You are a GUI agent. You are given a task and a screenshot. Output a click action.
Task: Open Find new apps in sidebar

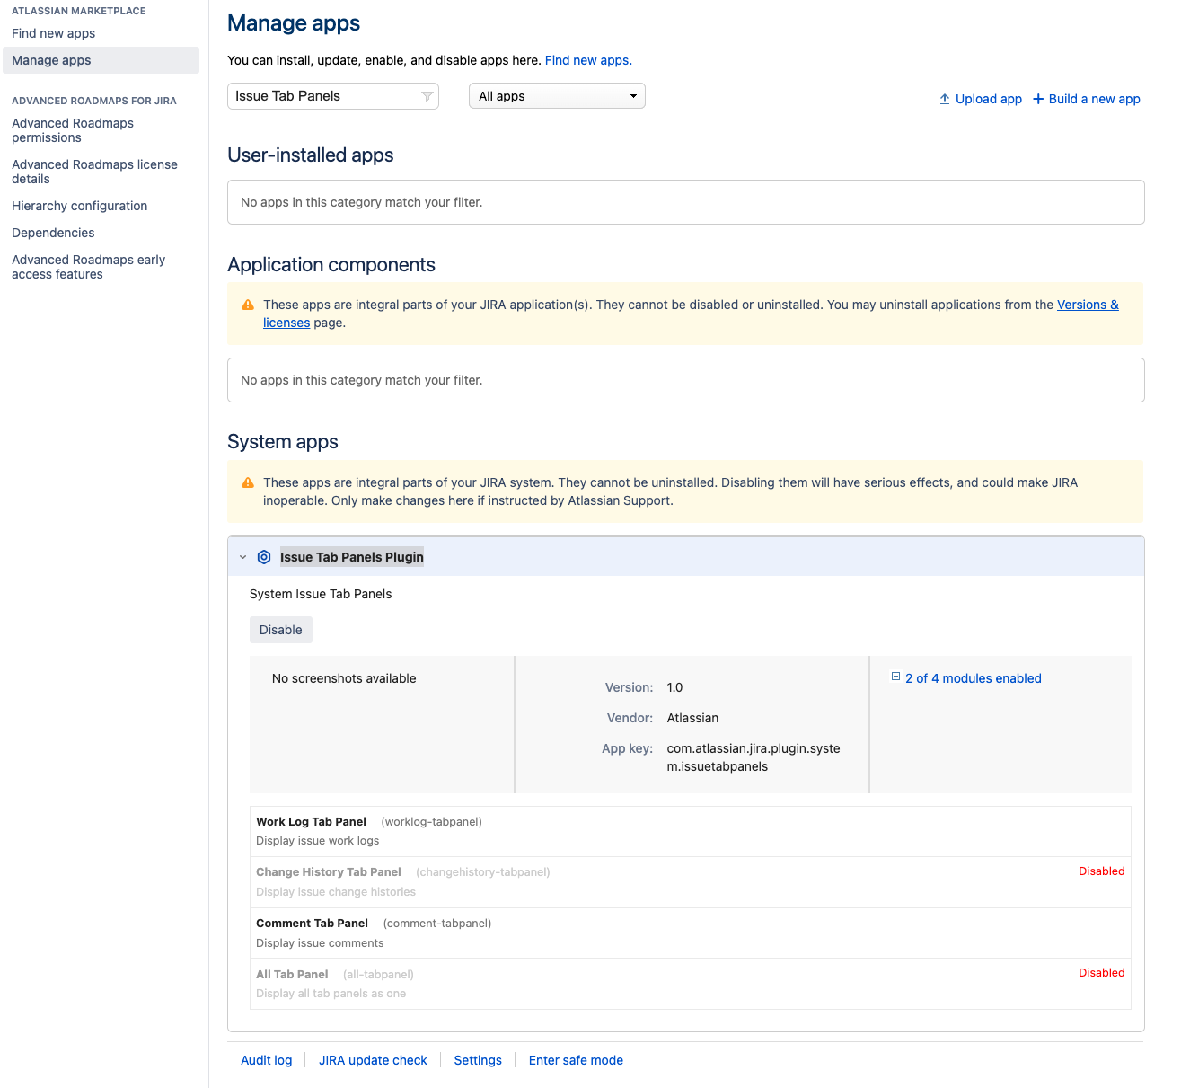pos(54,33)
